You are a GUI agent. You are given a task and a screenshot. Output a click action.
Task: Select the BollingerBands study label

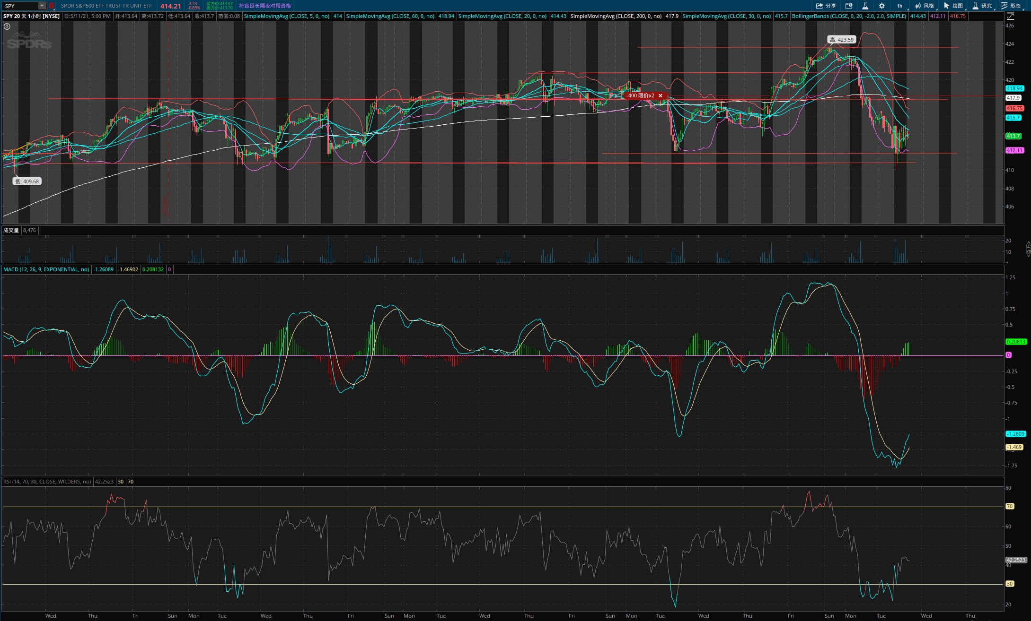point(849,16)
